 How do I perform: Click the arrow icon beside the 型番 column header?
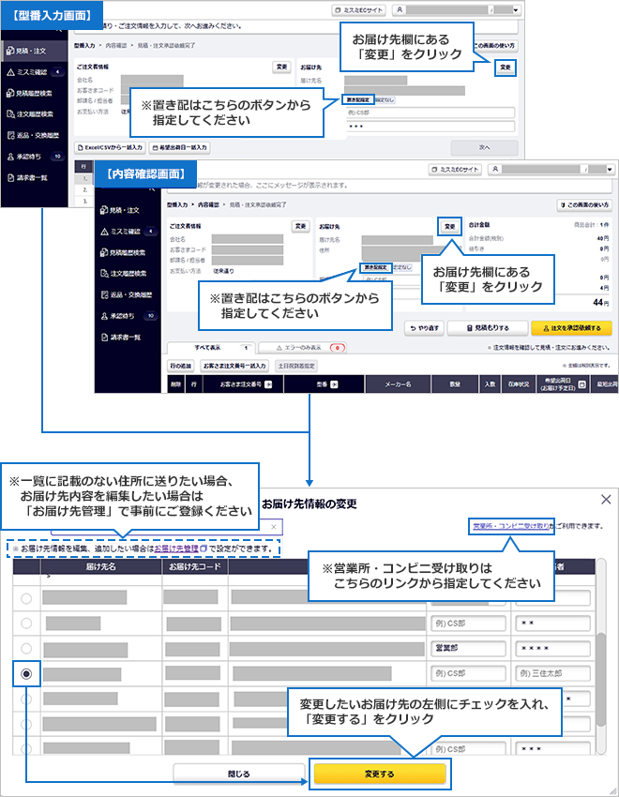tap(334, 384)
